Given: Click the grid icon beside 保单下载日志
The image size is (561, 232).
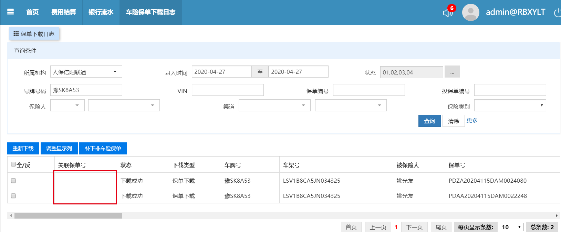Looking at the screenshot, I should (16, 34).
